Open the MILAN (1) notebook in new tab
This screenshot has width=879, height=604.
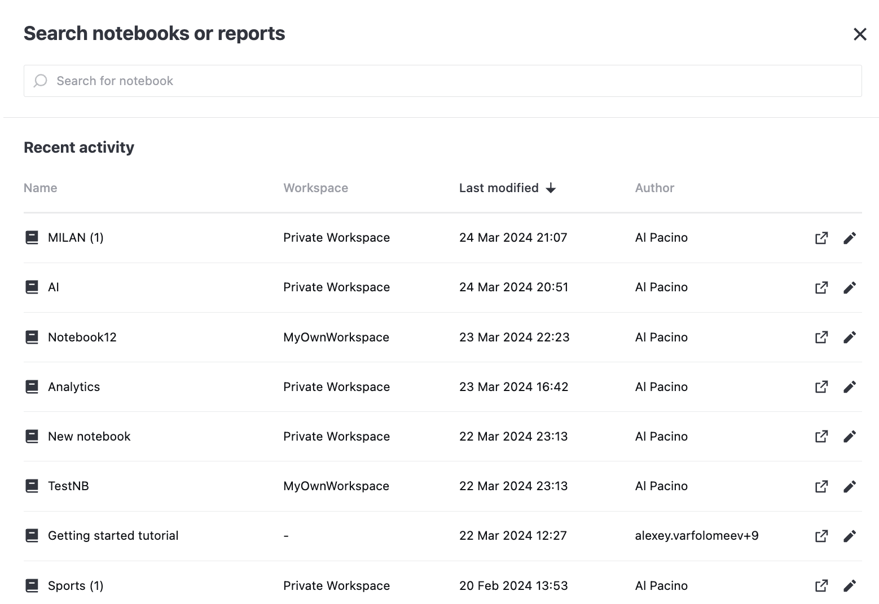coord(821,237)
